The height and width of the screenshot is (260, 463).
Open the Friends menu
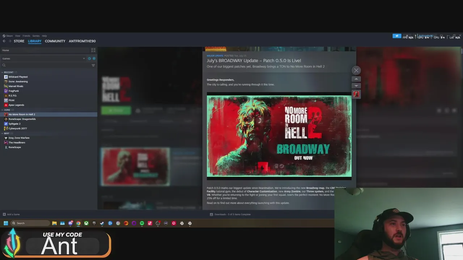click(x=26, y=36)
